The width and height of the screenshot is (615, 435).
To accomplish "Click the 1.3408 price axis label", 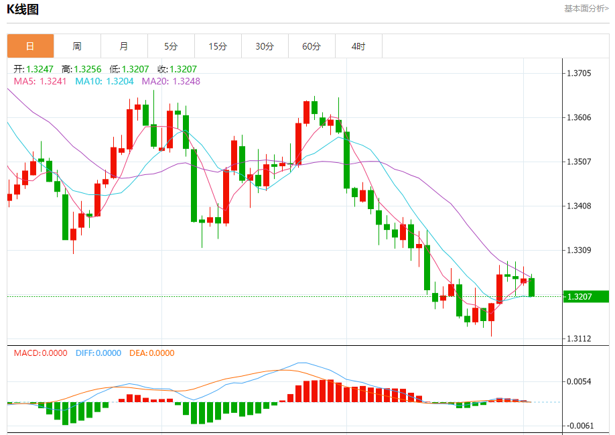I will [x=579, y=206].
